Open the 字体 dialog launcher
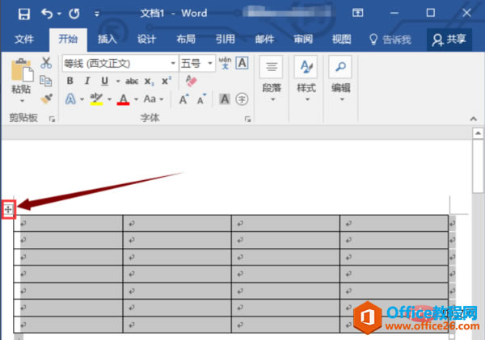 point(248,119)
